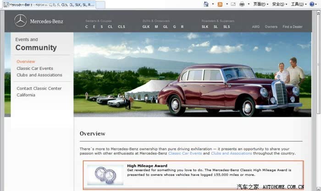Click the vertical scrollbar thumb

[x=318, y=64]
